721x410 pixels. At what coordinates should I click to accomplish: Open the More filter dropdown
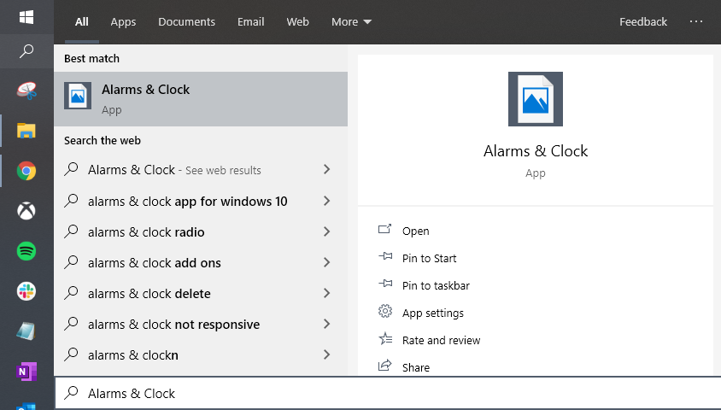pyautogui.click(x=351, y=21)
